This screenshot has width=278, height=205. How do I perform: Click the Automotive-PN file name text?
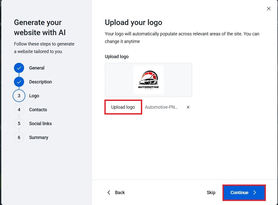[161, 107]
